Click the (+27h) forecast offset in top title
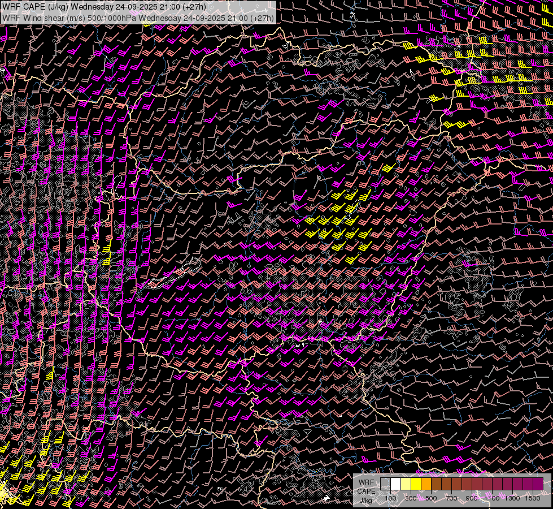The width and height of the screenshot is (553, 509). (194, 7)
